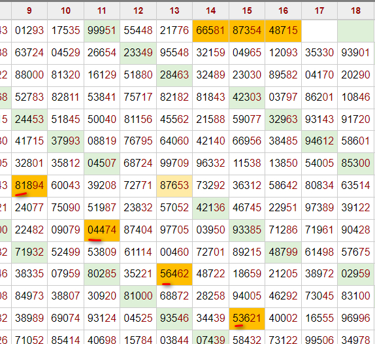Select column header 18
The width and height of the screenshot is (375, 344).
click(x=355, y=10)
